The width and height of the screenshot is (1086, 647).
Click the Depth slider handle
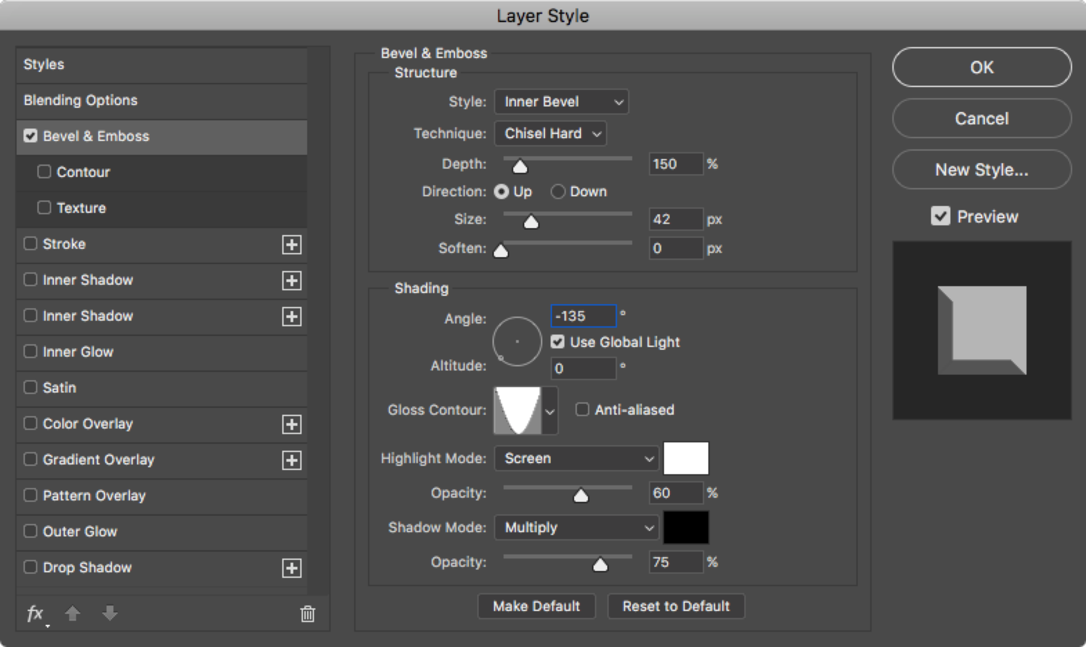coord(520,166)
